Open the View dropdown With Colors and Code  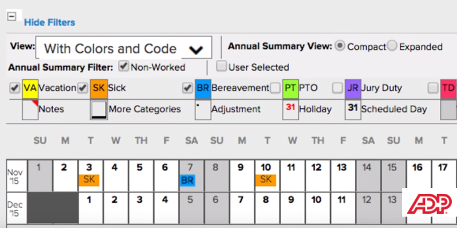click(123, 48)
